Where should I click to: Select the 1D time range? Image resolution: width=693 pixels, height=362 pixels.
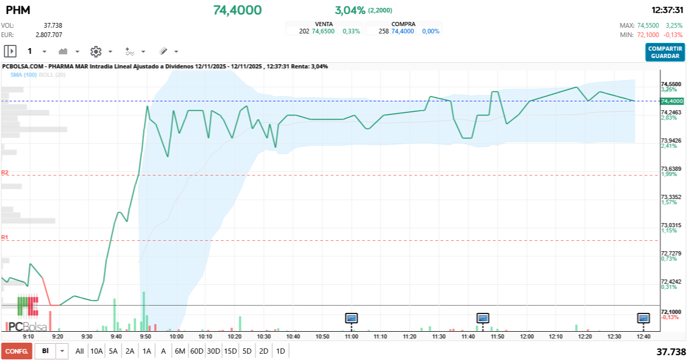point(280,351)
